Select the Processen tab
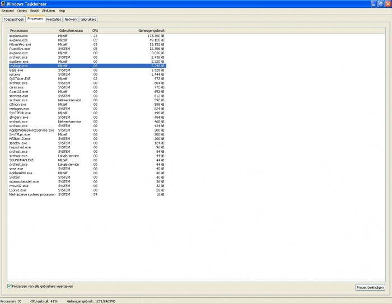392x304 pixels. pyautogui.click(x=35, y=18)
